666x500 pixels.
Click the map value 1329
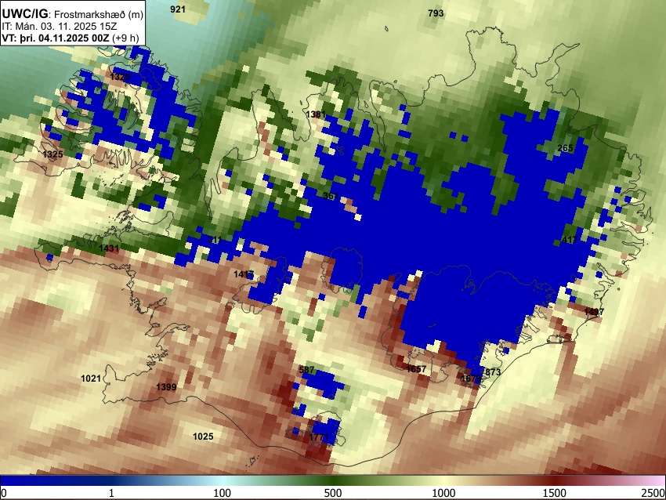[120, 77]
